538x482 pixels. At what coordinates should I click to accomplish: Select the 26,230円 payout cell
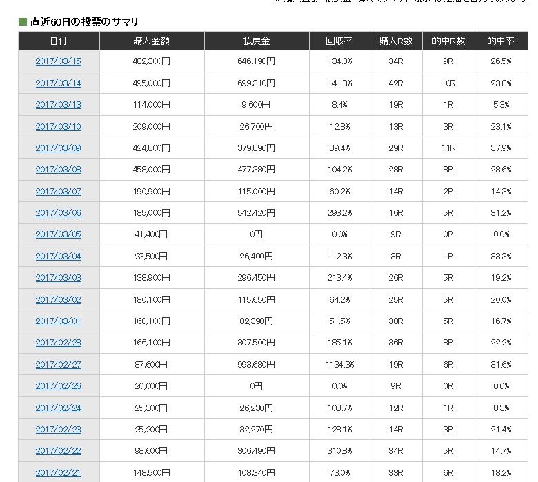click(257, 408)
